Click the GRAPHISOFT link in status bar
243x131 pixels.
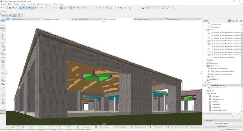coord(230,130)
